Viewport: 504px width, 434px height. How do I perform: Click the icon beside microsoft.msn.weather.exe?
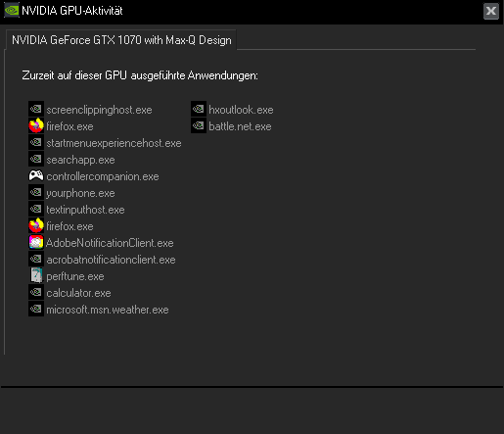click(x=36, y=309)
